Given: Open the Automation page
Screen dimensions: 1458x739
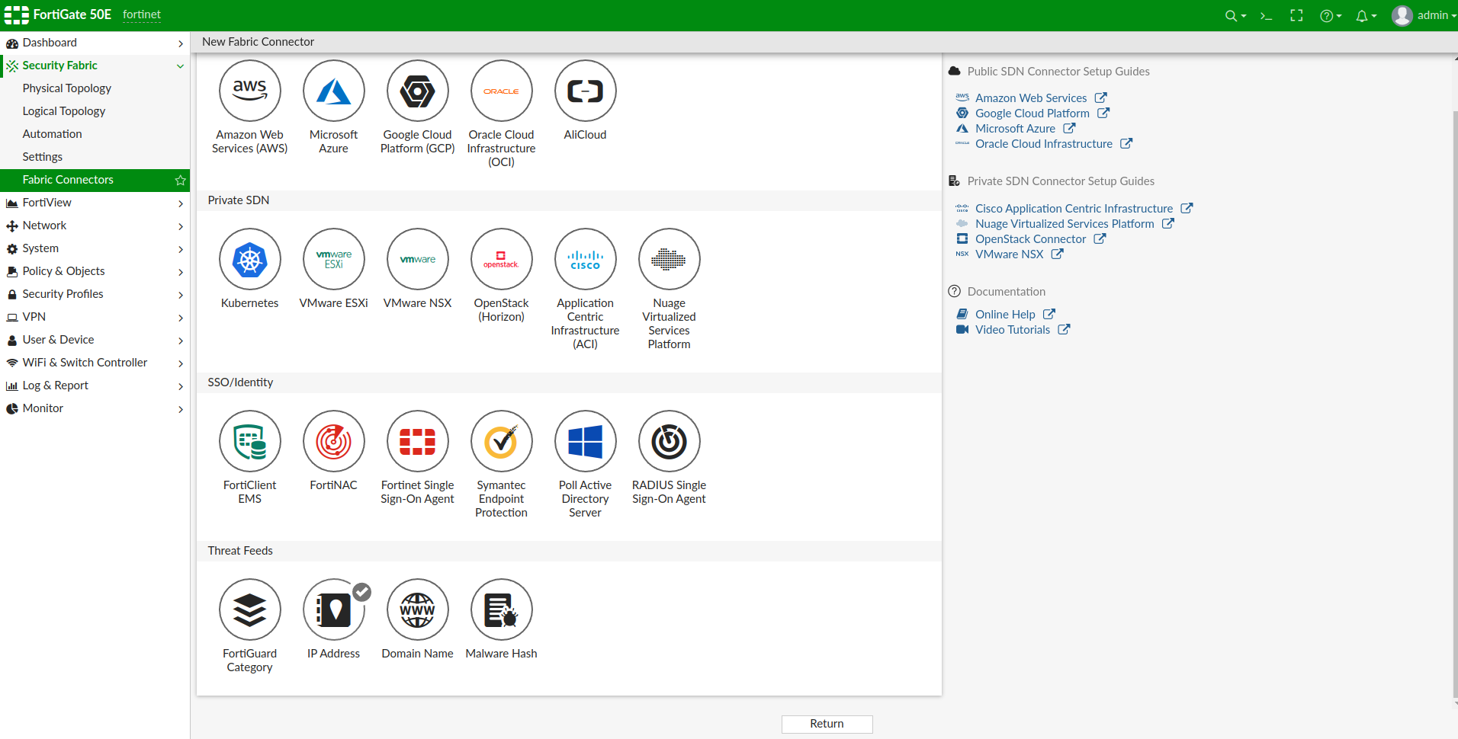Looking at the screenshot, I should [x=95, y=134].
